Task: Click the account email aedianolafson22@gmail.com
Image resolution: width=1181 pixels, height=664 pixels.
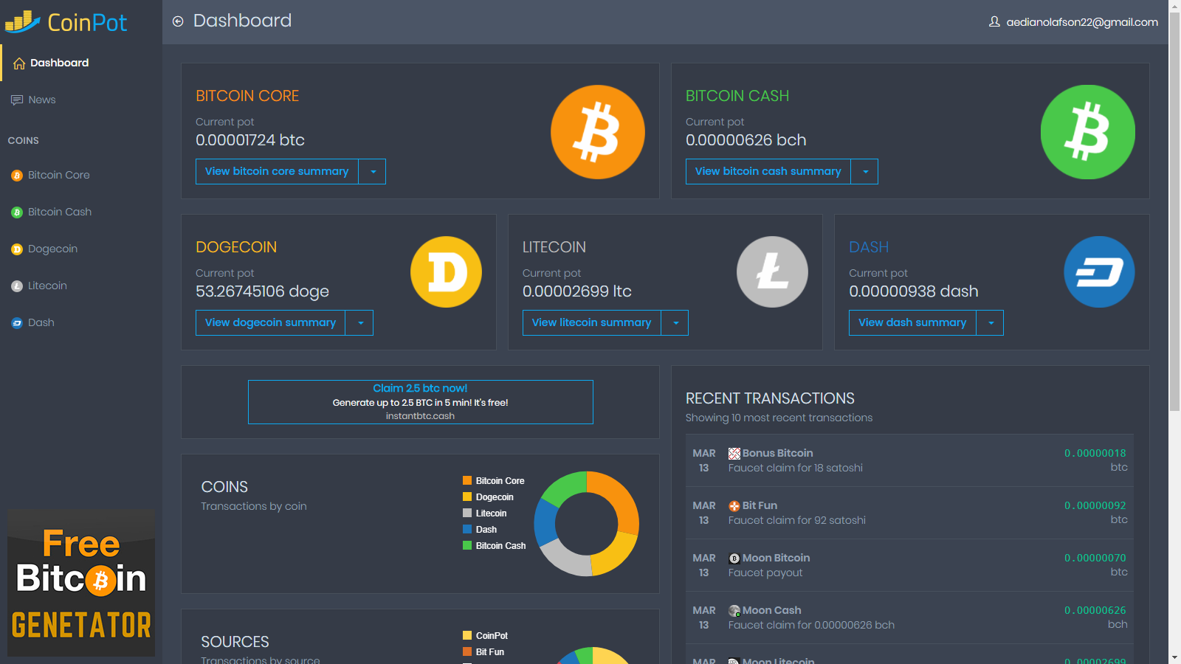Action: point(1082,22)
